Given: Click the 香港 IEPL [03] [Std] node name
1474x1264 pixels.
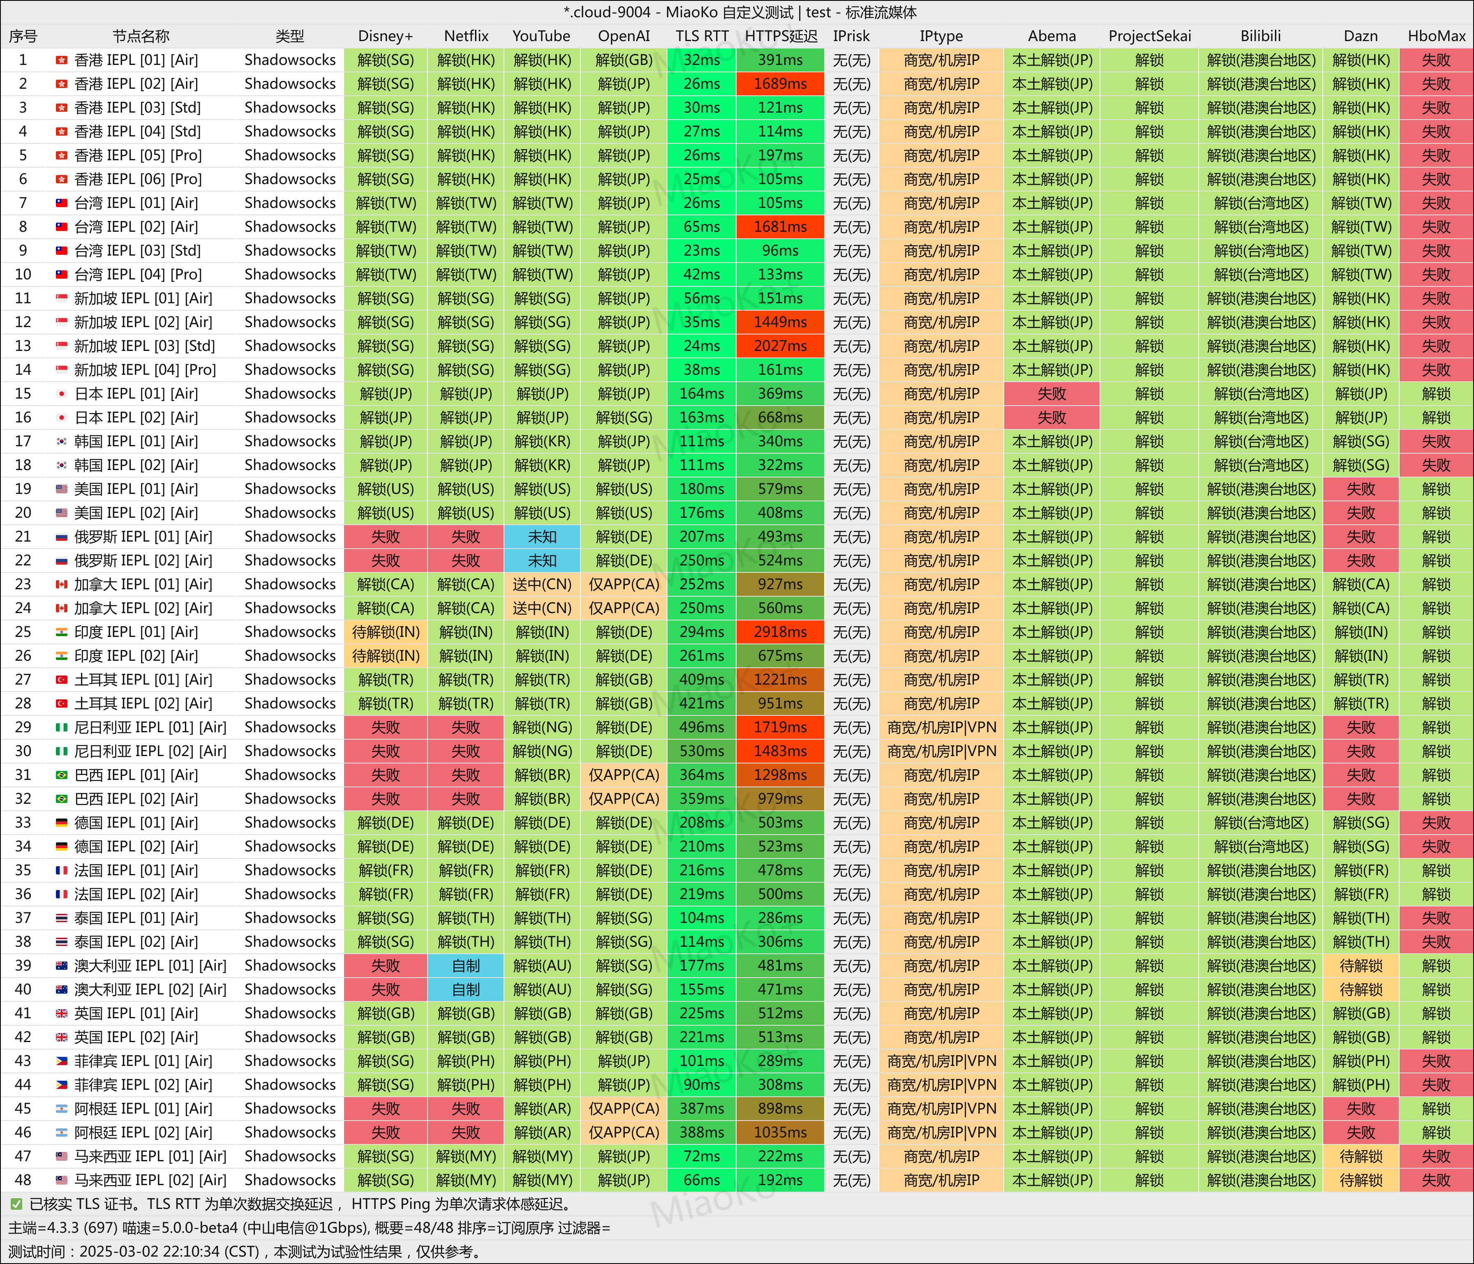Looking at the screenshot, I should point(138,108).
